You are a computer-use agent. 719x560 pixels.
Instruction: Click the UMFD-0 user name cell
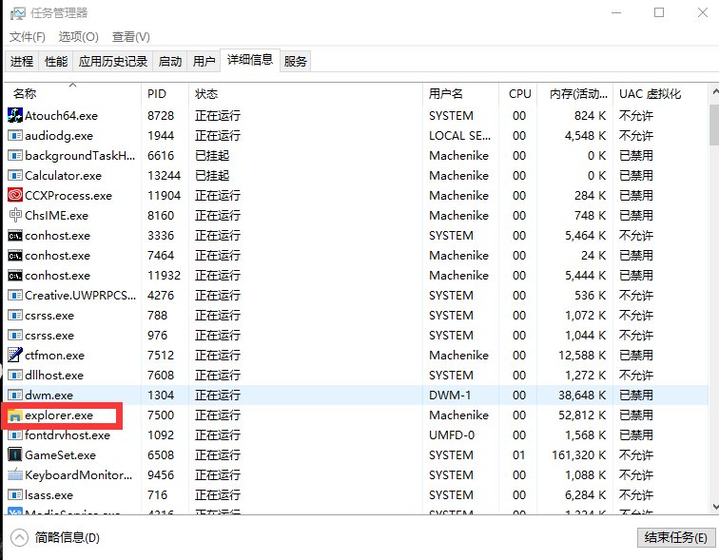click(x=451, y=434)
